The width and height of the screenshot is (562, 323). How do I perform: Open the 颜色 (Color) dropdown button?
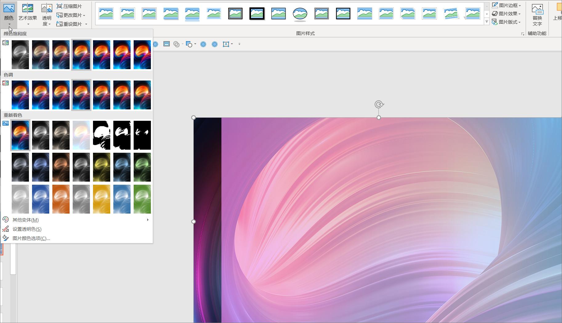click(x=9, y=14)
